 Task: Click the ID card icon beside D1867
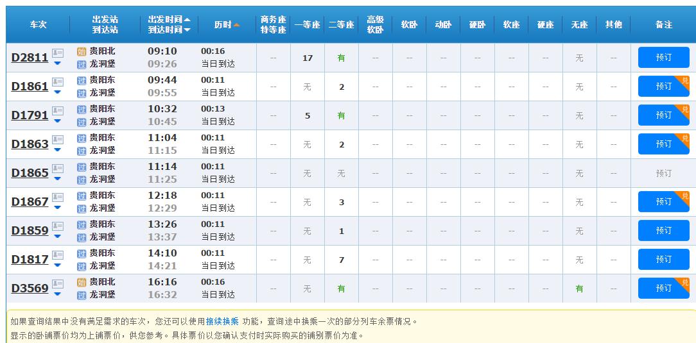58,197
